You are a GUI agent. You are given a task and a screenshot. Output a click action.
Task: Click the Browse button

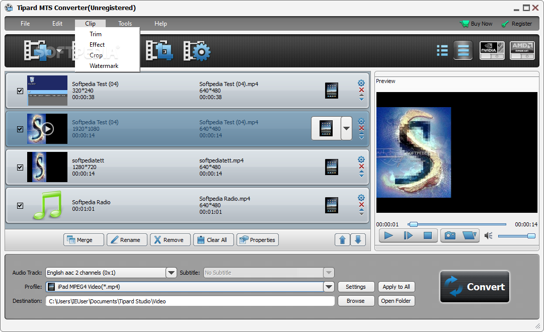coord(356,301)
